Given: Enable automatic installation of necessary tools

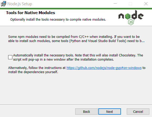Looking at the screenshot, I should coord(10,57).
